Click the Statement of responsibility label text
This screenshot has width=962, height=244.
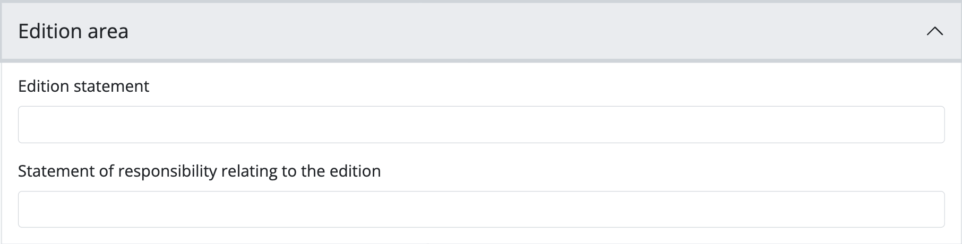199,171
